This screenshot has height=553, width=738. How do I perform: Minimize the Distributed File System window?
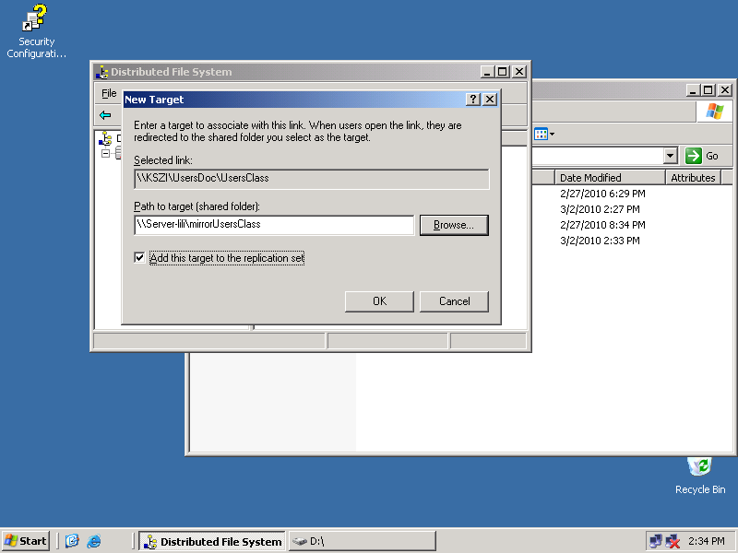(487, 72)
